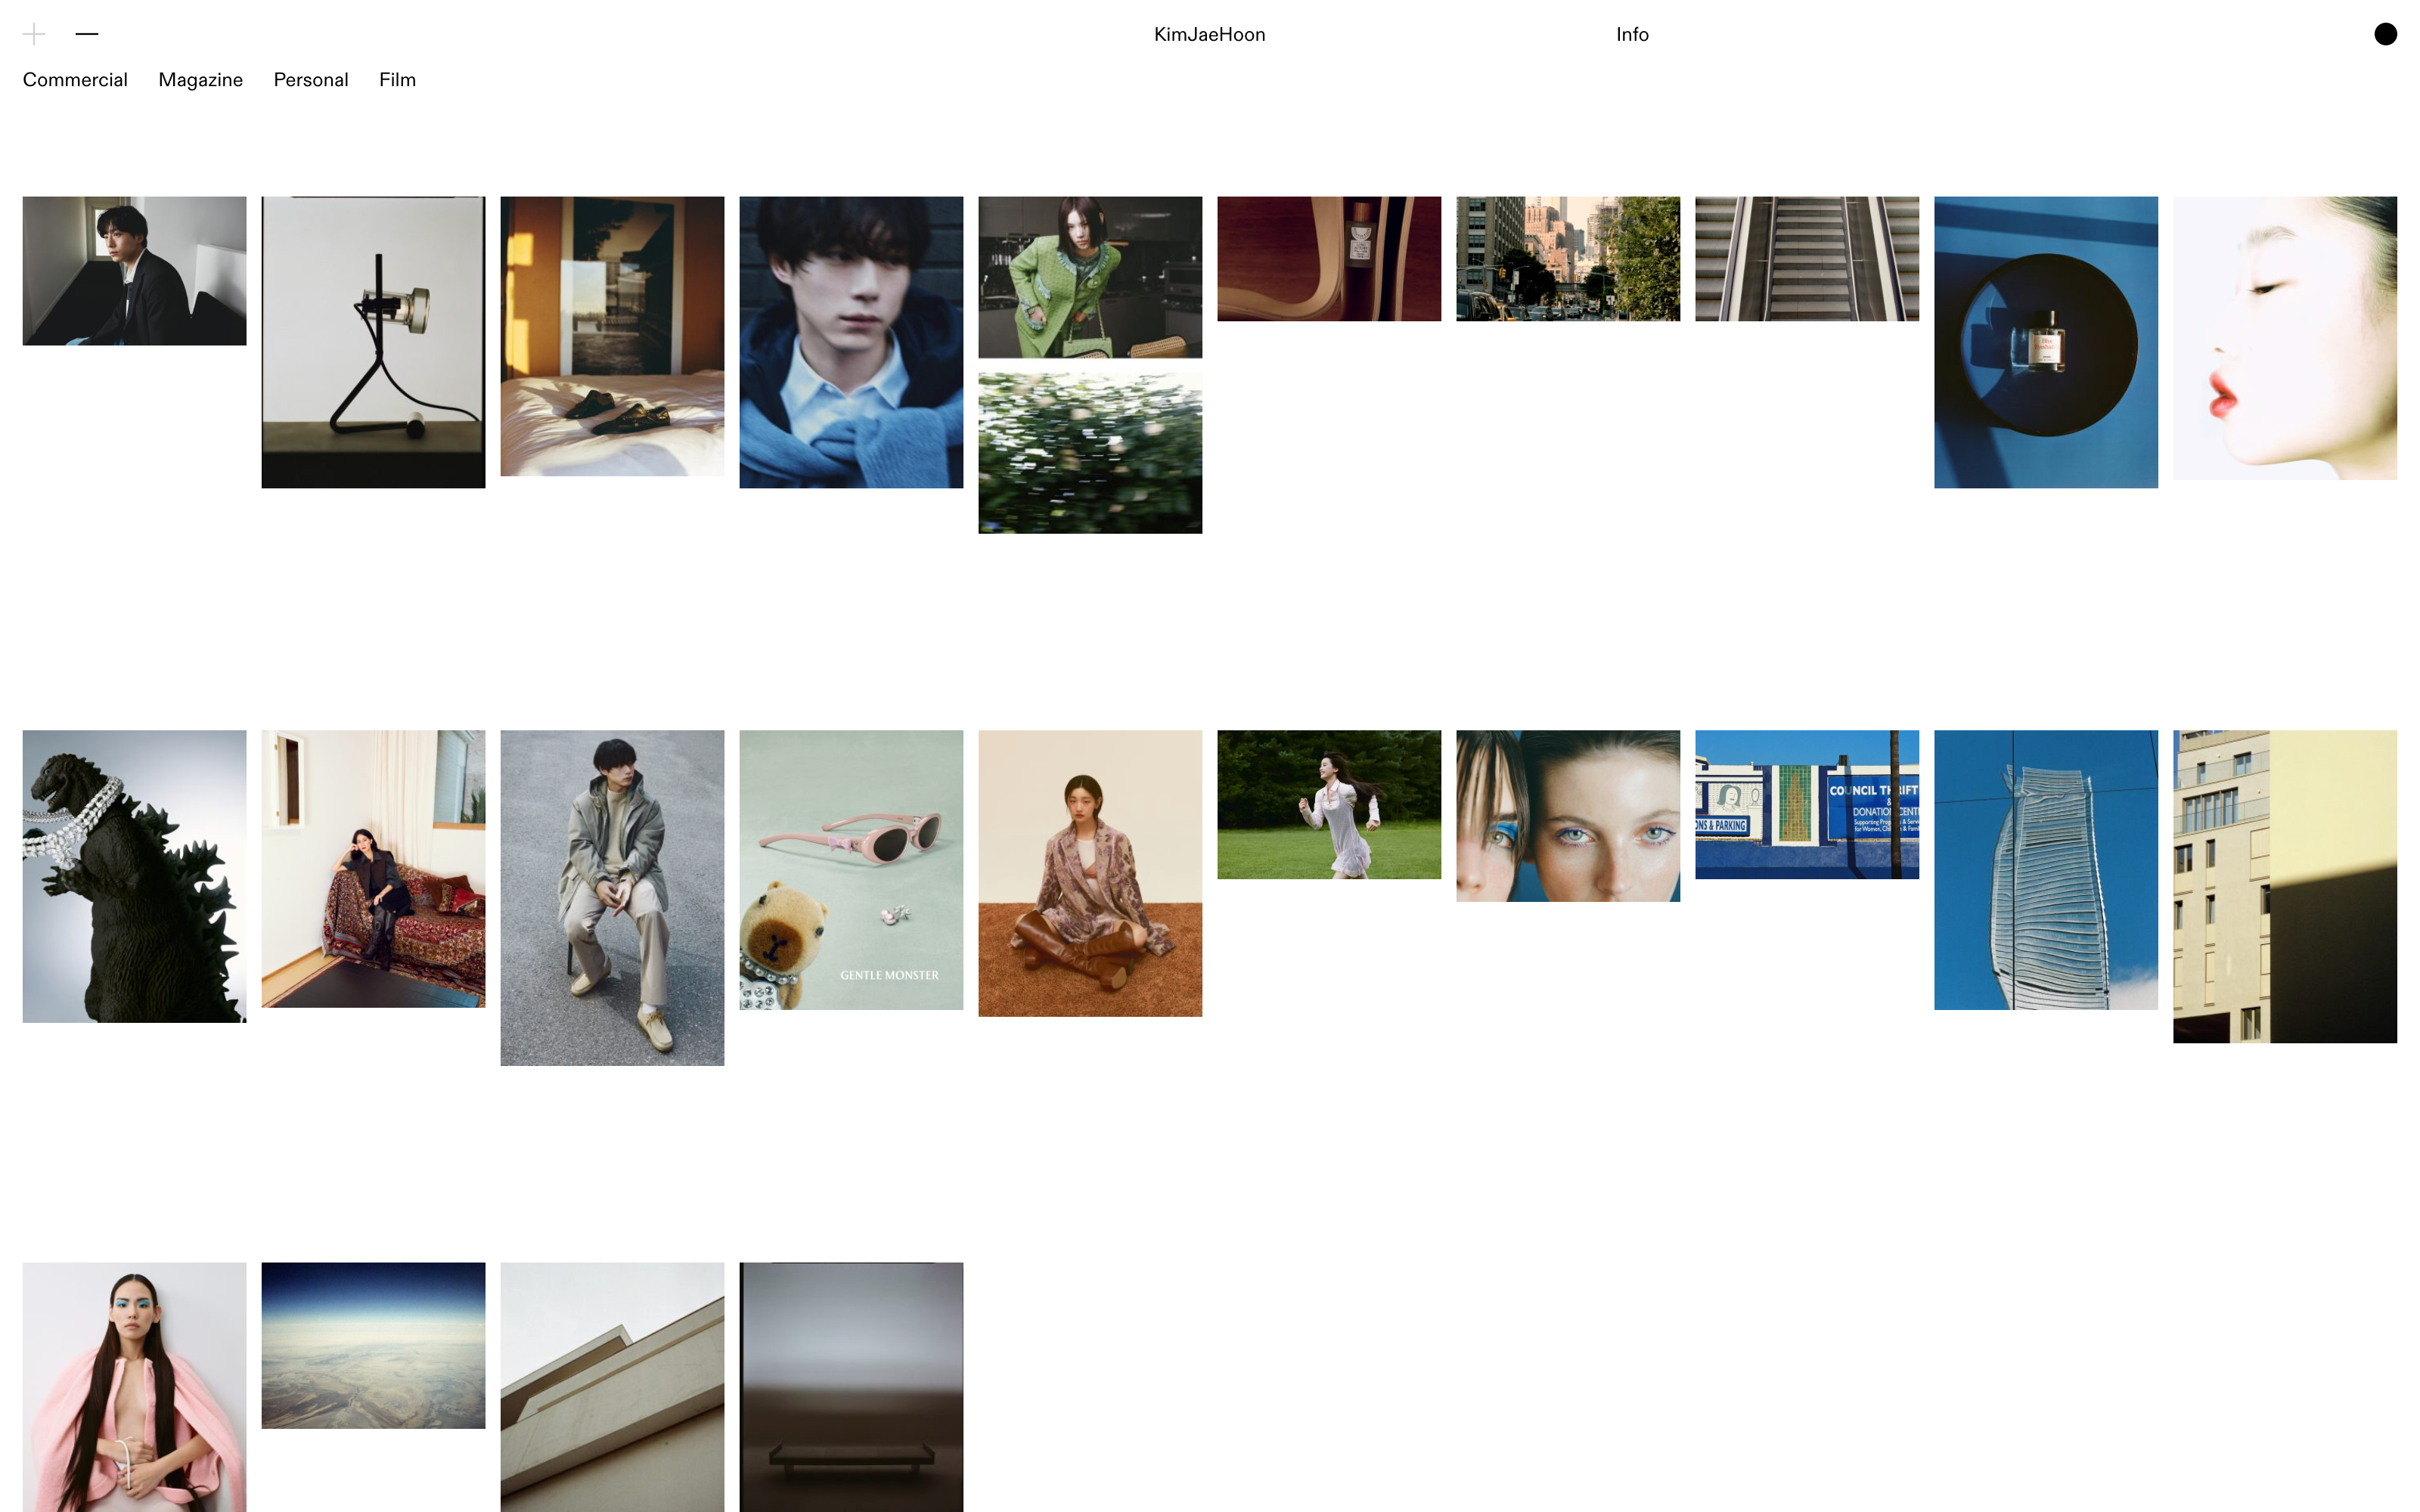The height and width of the screenshot is (1512, 2420).
Task: Click the Council Thrift sign photo
Action: [x=1806, y=804]
